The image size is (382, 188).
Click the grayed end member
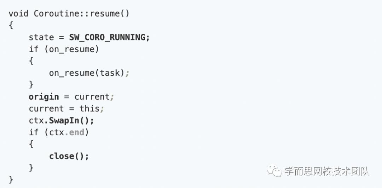[76, 132]
